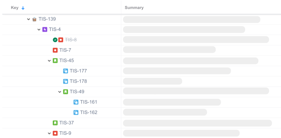Collapse the TIS-4 epic children
Viewport: 281px width, 138px height.
pyautogui.click(x=39, y=30)
